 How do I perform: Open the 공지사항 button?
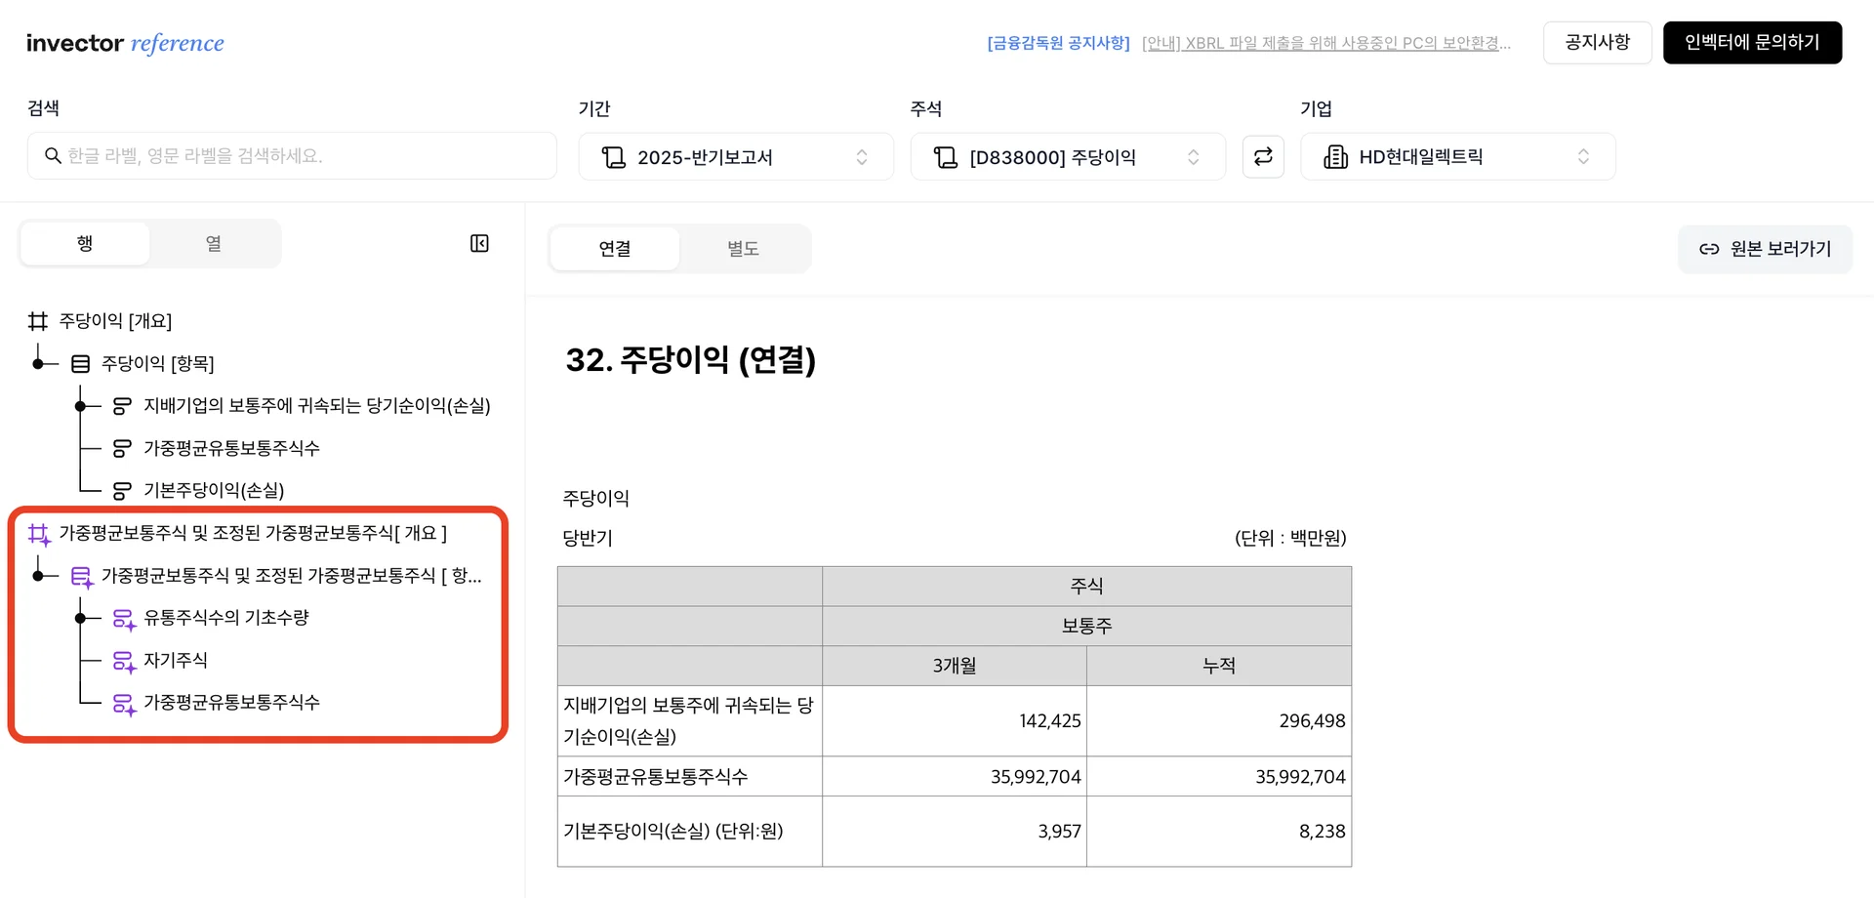(1597, 43)
